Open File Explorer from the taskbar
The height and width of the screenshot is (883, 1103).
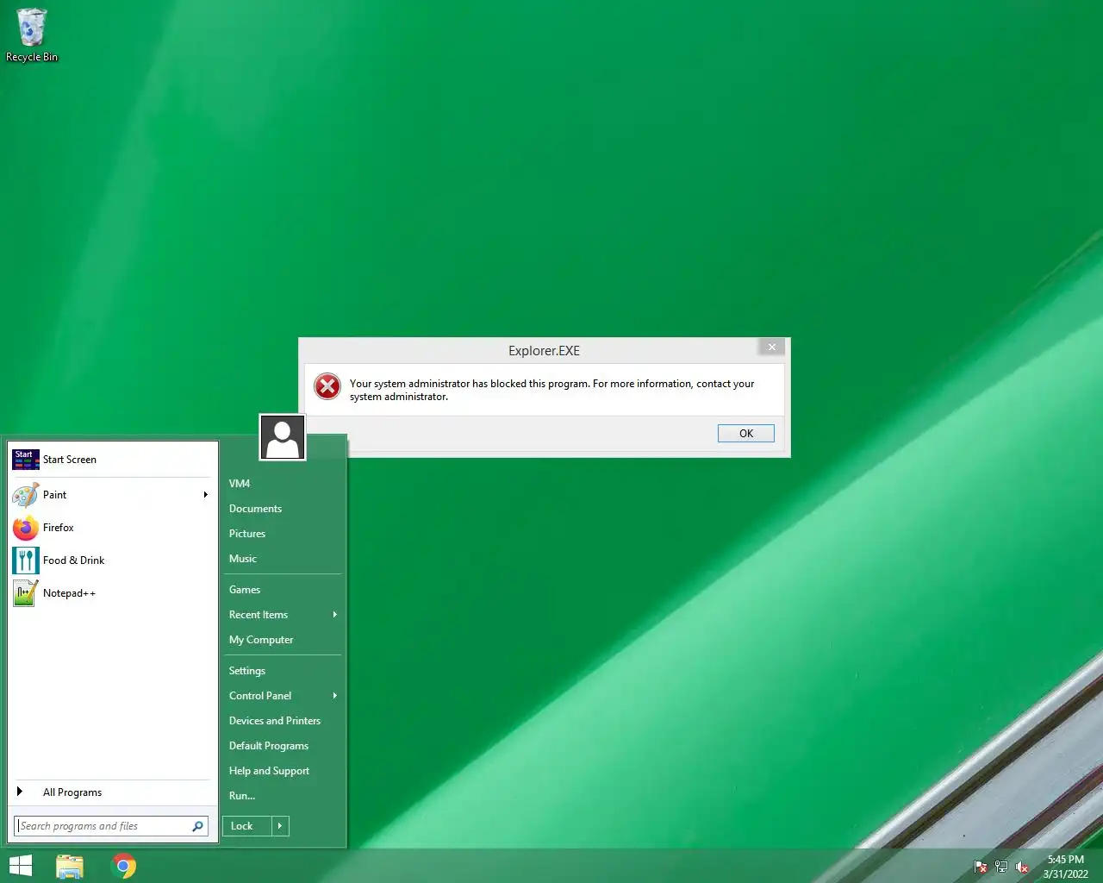click(x=70, y=866)
